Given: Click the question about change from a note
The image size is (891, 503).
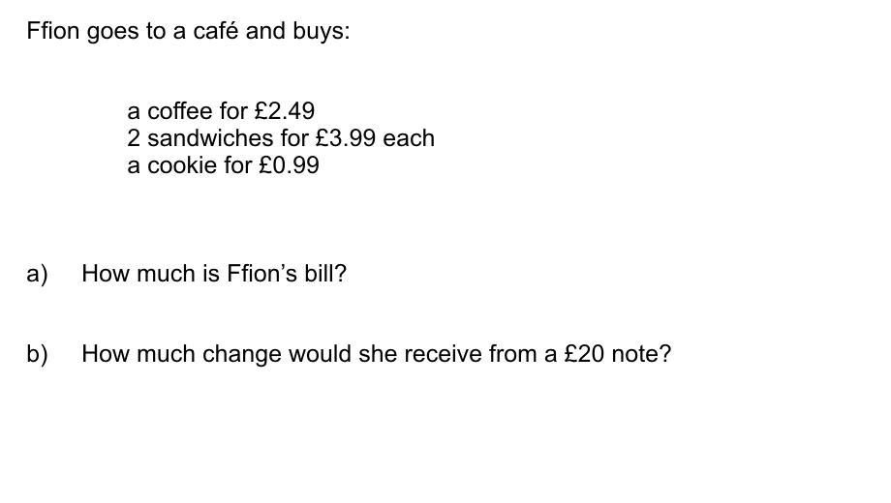Looking at the screenshot, I should [376, 354].
